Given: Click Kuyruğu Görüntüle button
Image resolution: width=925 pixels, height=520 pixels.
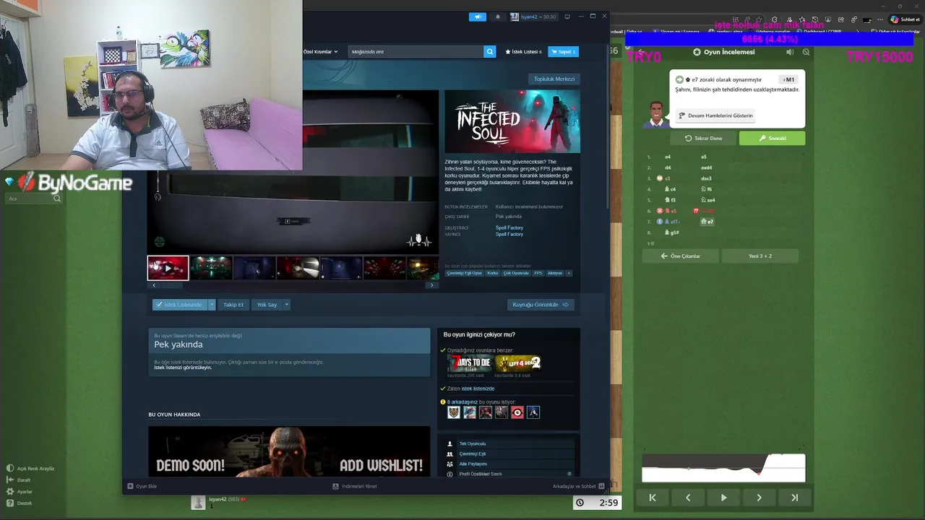Looking at the screenshot, I should [x=541, y=305].
